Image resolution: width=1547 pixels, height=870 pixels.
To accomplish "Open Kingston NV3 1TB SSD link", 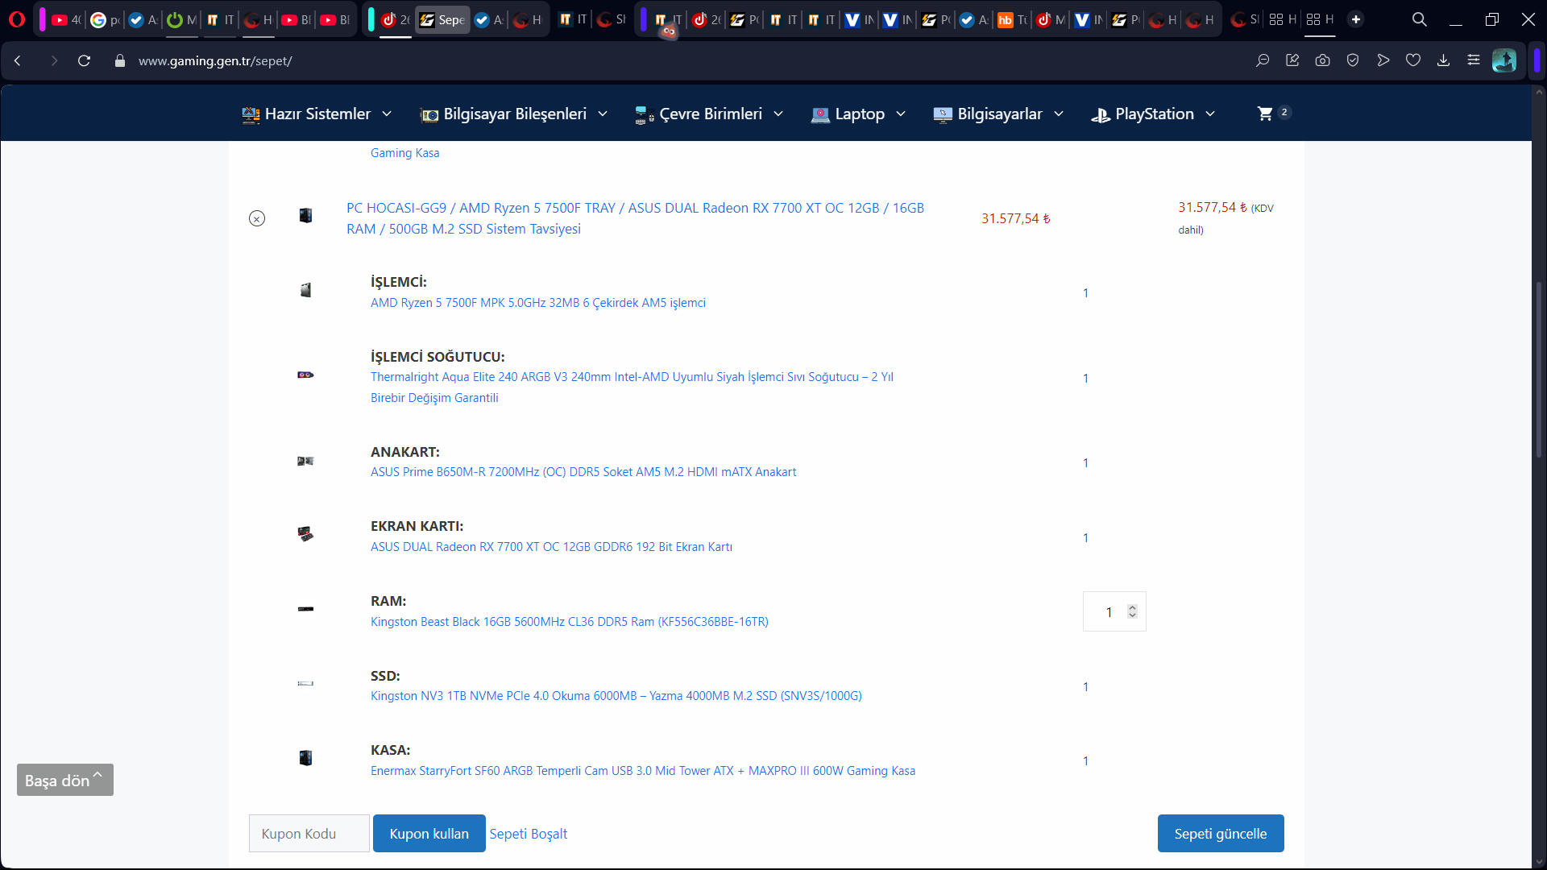I will 616,696.
